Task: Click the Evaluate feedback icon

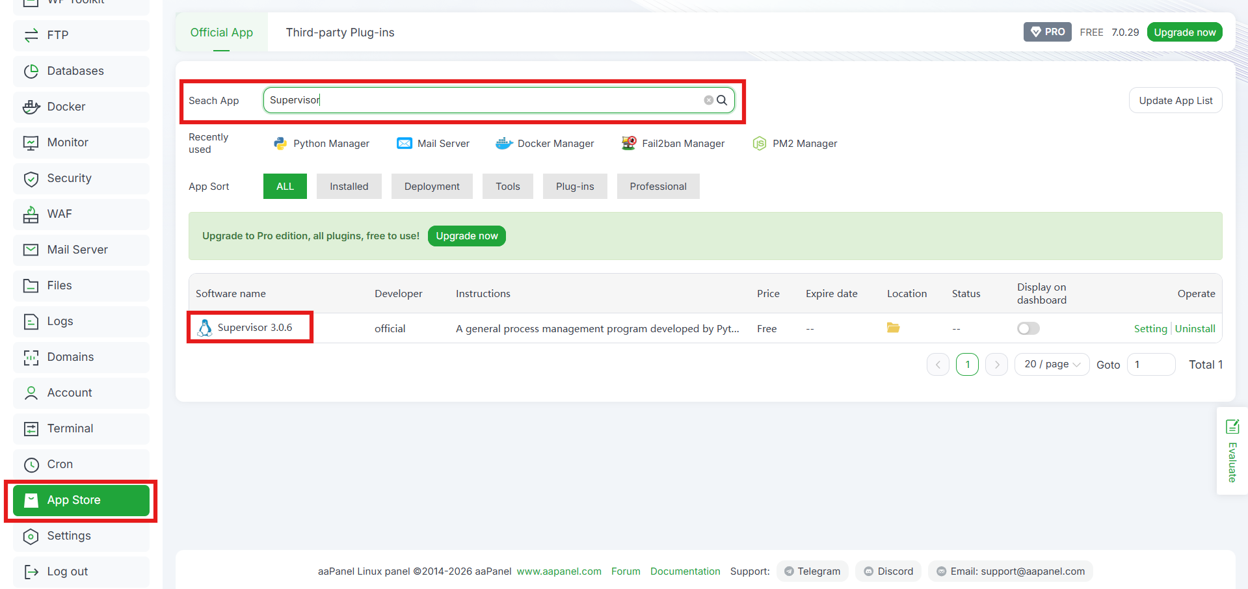Action: pyautogui.click(x=1232, y=426)
